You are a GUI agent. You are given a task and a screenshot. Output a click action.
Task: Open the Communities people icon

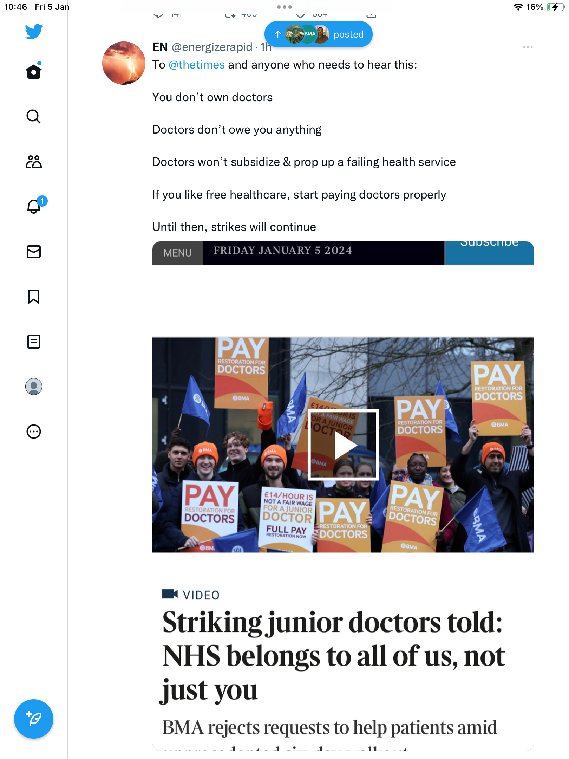point(34,162)
